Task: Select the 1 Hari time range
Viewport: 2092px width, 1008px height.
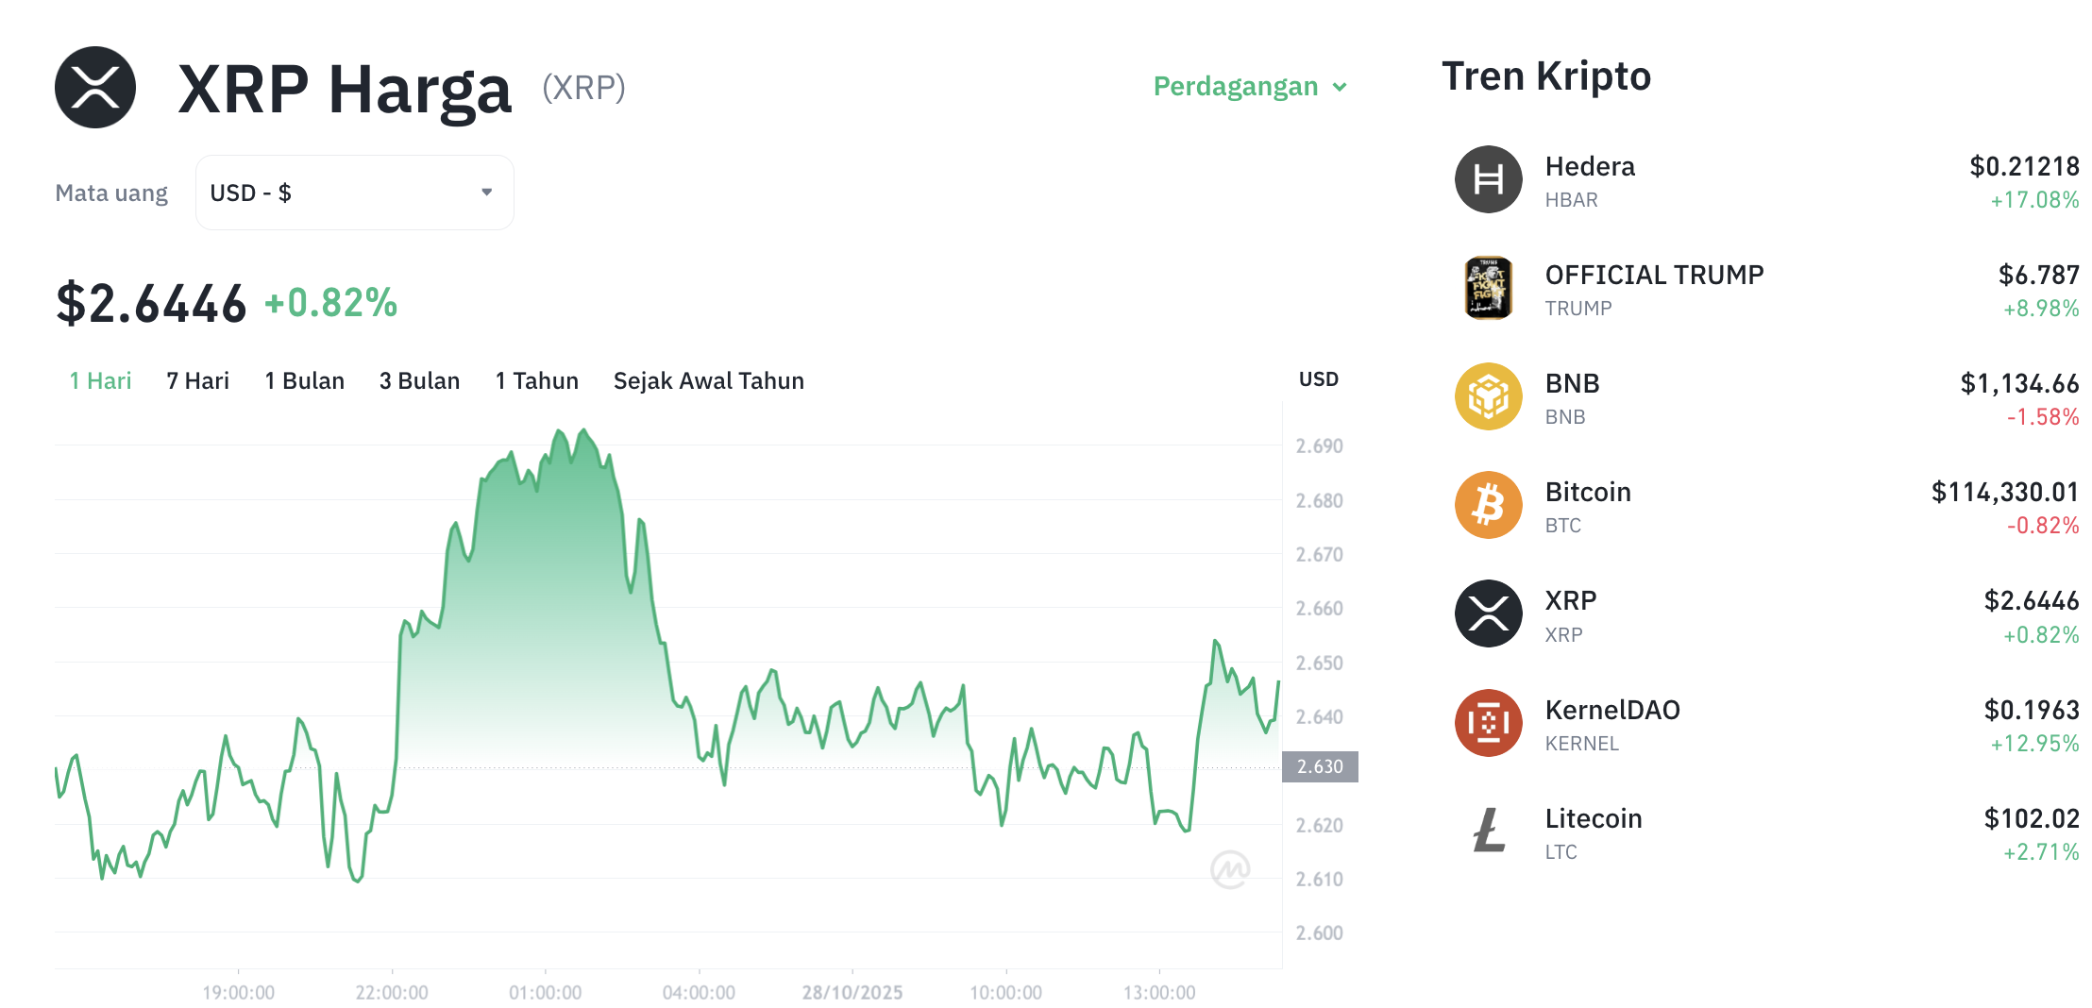Action: tap(100, 380)
